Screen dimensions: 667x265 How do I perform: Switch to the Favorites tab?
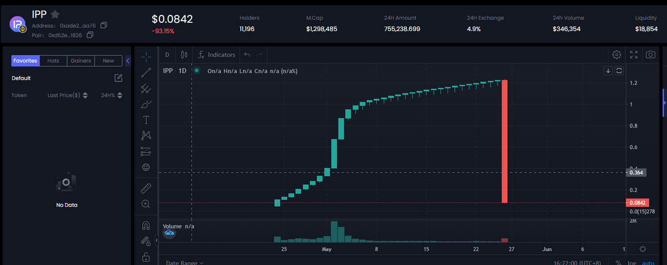pos(25,61)
